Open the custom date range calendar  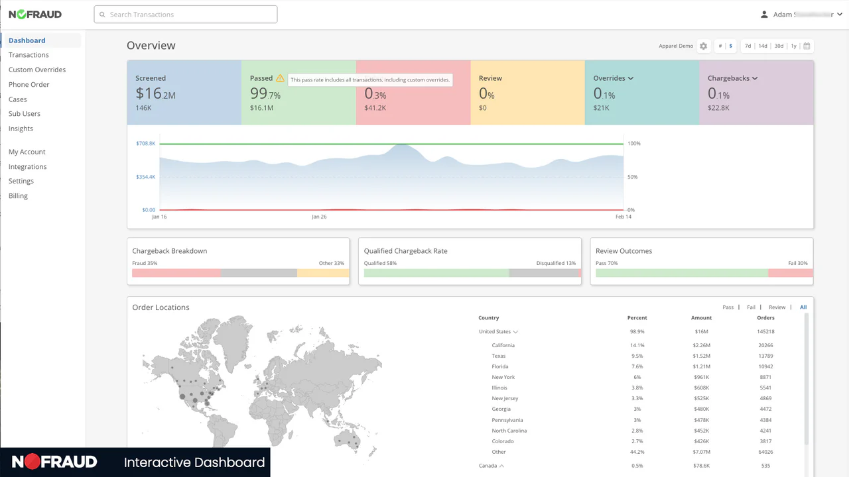pos(807,46)
